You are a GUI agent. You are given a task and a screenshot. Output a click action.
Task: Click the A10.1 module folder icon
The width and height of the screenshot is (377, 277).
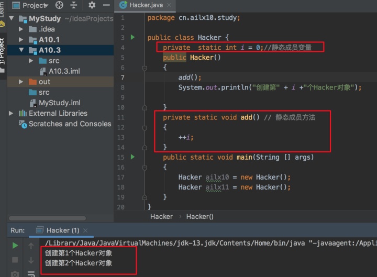coord(32,40)
